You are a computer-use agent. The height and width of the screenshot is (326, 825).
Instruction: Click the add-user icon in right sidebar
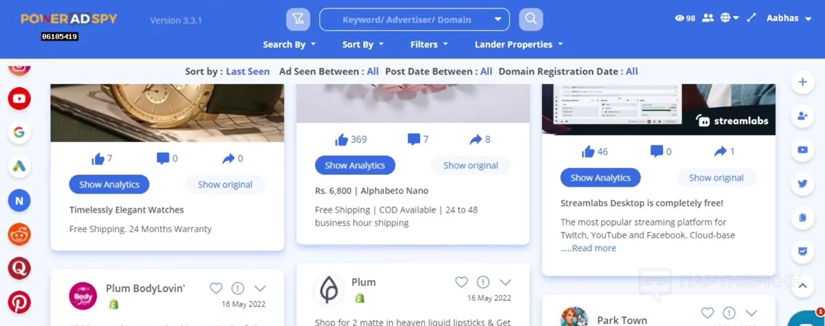[x=803, y=116]
